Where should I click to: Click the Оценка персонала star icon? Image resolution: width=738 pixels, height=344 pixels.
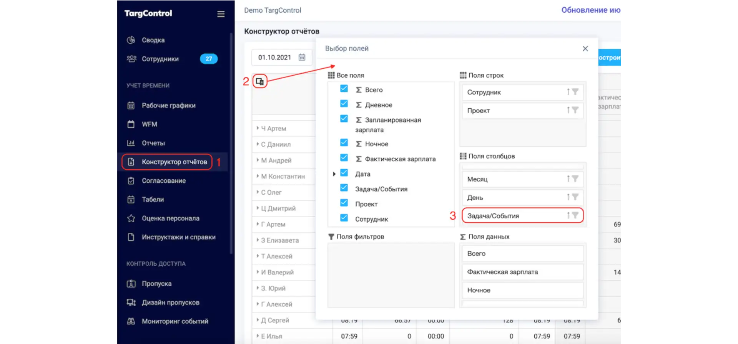point(131,218)
